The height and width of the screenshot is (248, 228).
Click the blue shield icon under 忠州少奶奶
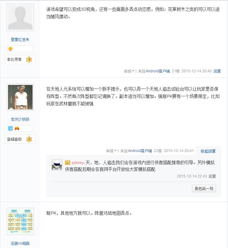(10, 128)
